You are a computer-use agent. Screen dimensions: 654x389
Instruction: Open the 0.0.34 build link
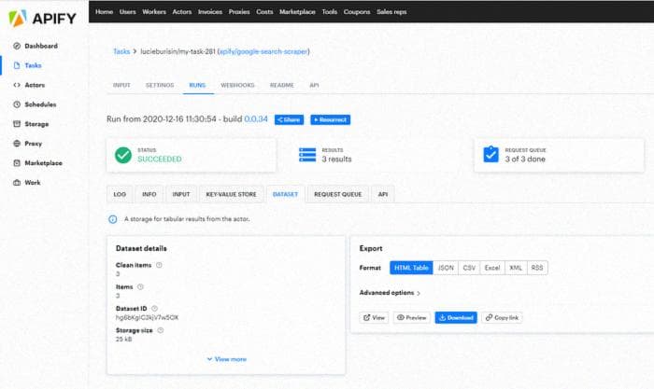click(256, 119)
